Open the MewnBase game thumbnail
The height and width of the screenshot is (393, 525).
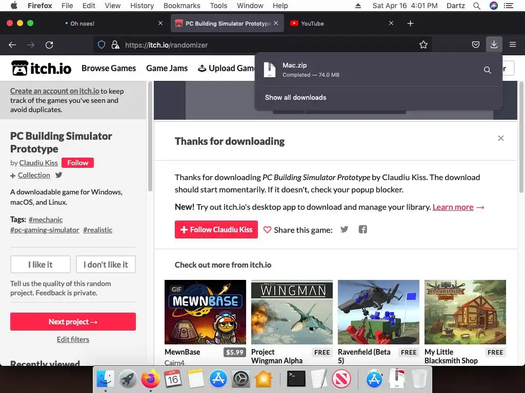(x=205, y=312)
